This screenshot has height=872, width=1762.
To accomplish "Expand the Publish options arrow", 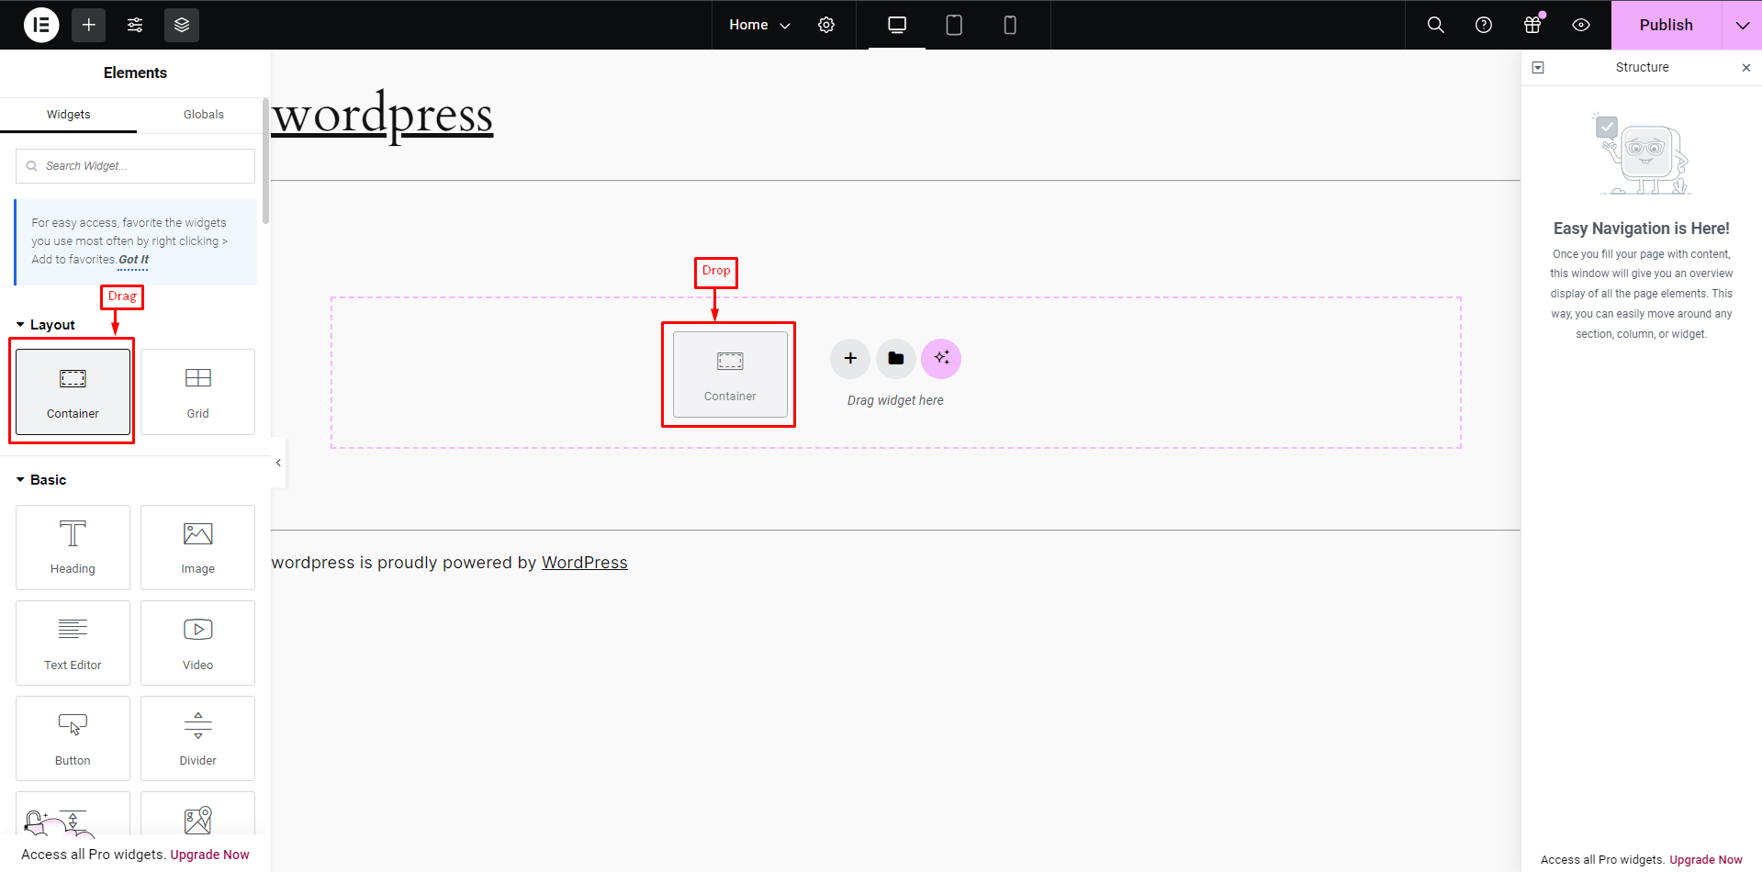I will (1742, 25).
